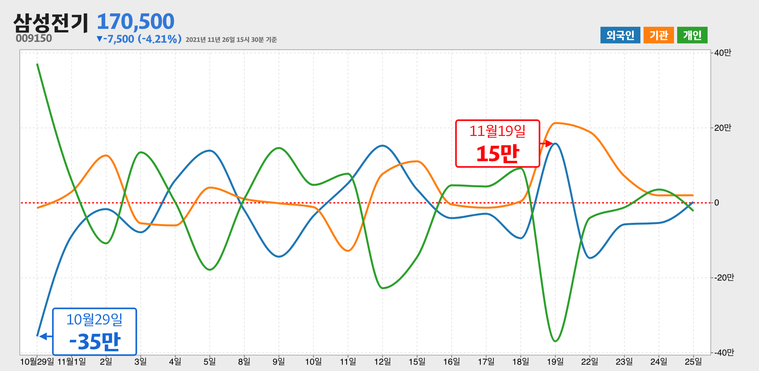Screen dimensions: 759x371
Task: Click the green line trough at 19일
Action: point(555,341)
